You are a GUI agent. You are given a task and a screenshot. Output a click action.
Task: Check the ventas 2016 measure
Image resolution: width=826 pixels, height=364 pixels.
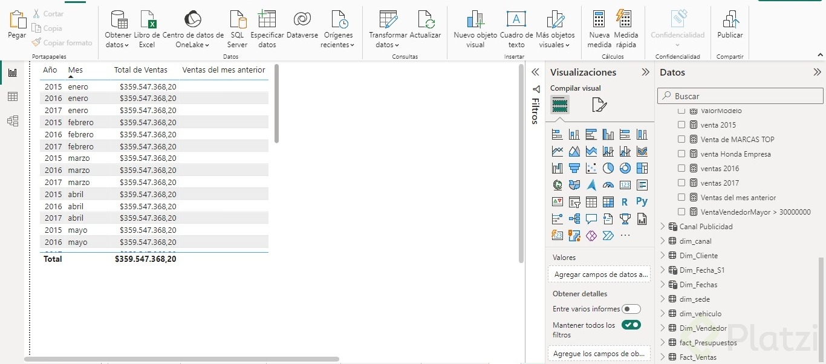pos(681,169)
